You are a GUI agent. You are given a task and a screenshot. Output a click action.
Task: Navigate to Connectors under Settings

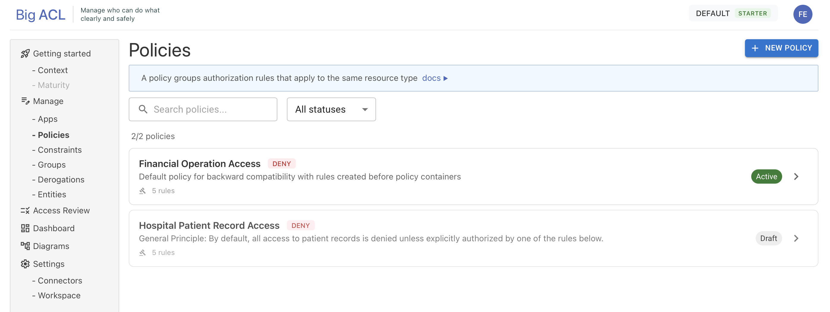point(60,281)
